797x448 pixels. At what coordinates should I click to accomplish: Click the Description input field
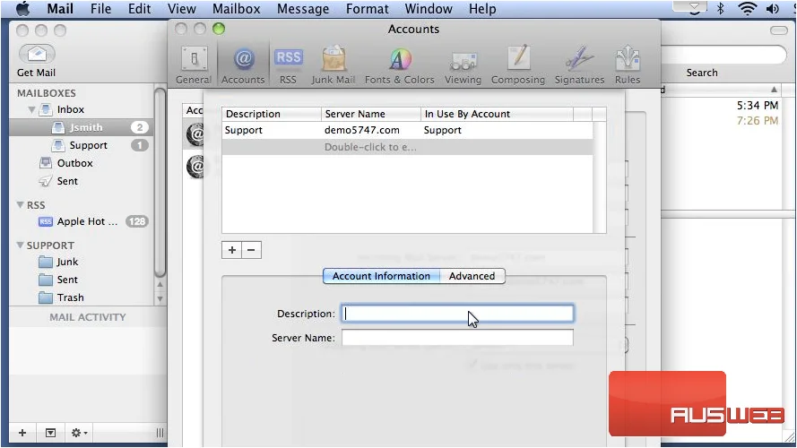point(457,314)
